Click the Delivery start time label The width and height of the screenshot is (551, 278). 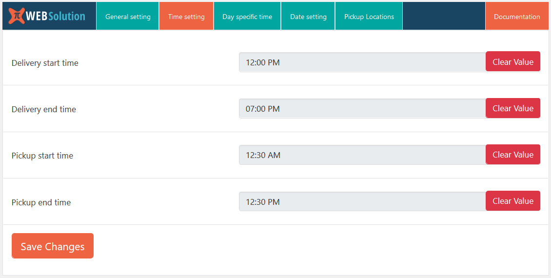(x=45, y=63)
